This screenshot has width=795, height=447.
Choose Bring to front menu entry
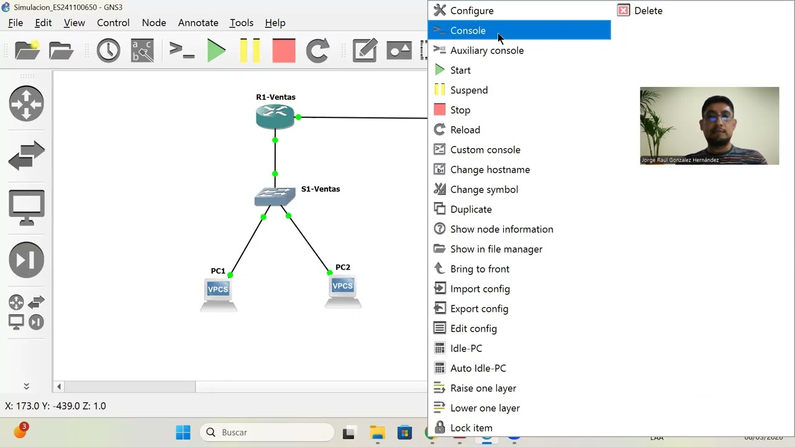tap(519, 269)
